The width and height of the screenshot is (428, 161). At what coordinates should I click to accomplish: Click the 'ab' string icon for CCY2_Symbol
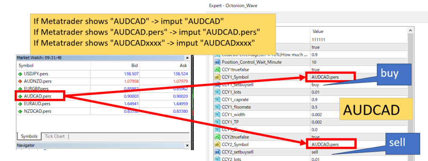coord(217,144)
